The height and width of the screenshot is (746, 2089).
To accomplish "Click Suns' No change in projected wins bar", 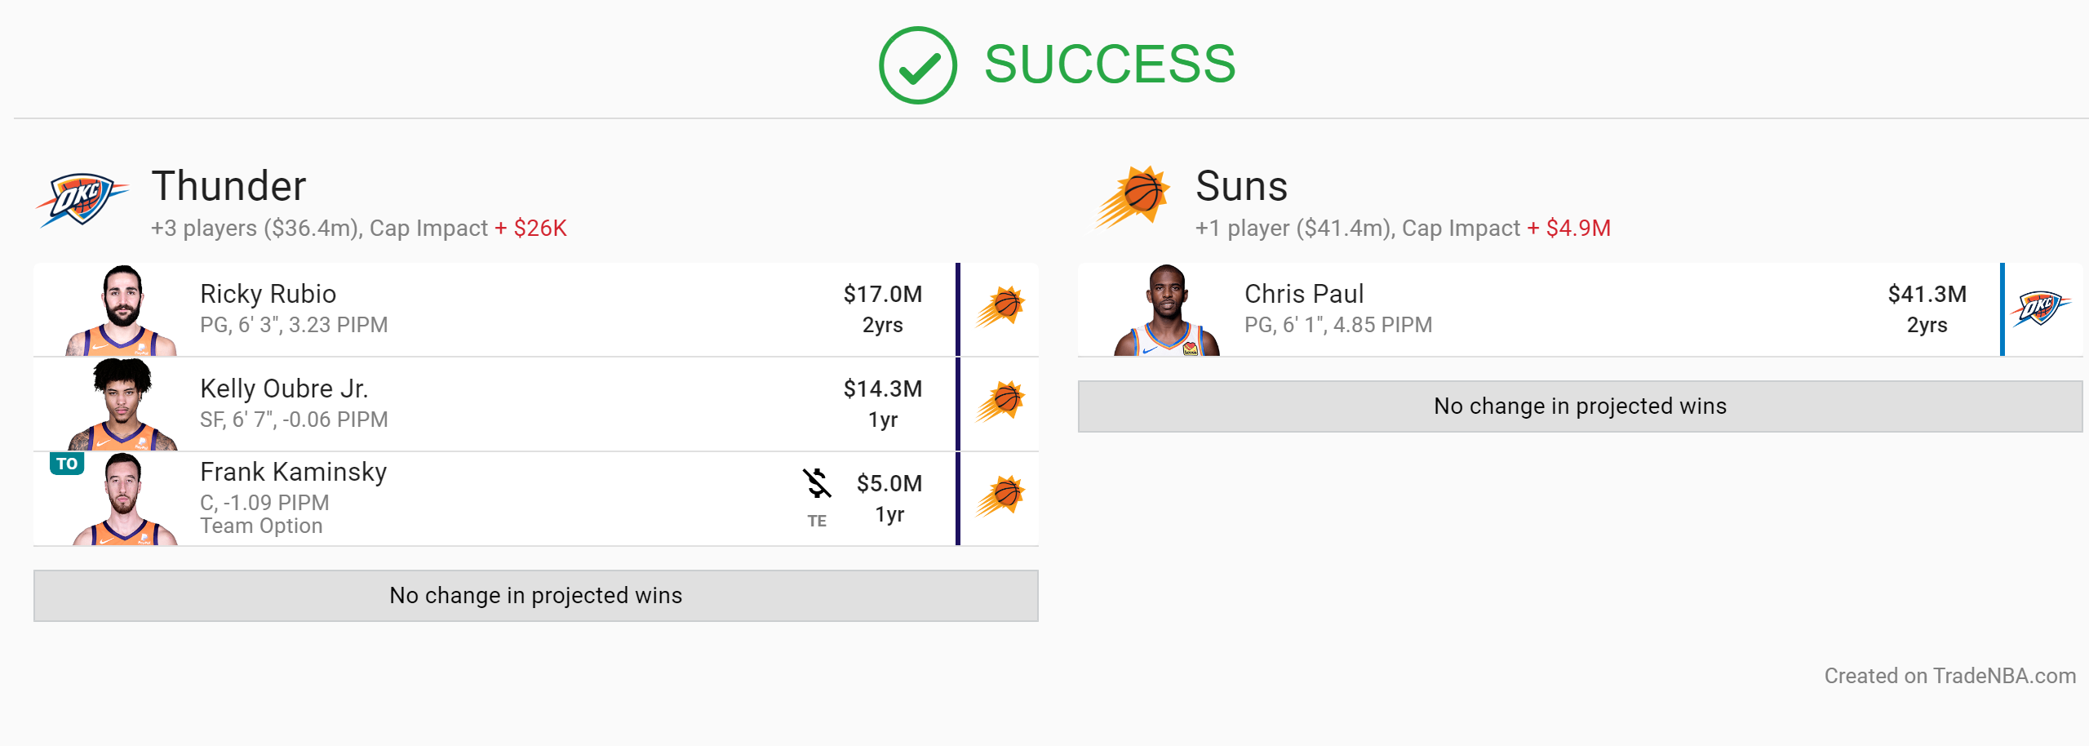I will coord(1581,406).
